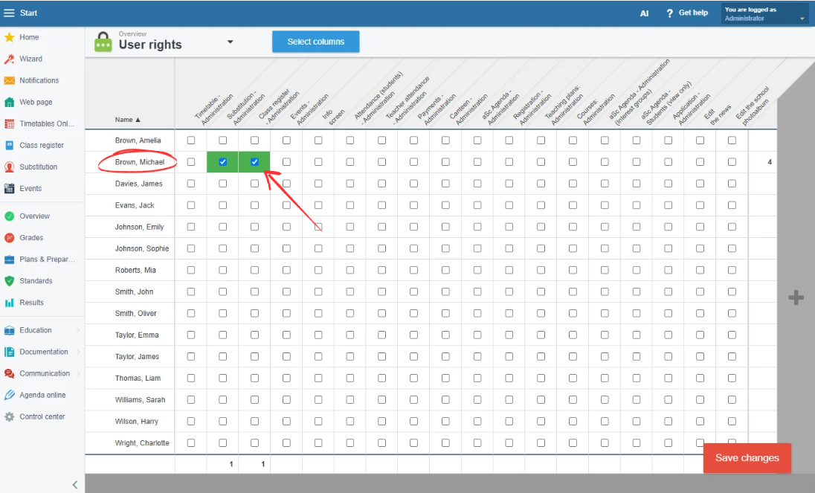Click the Web page house icon
Image resolution: width=815 pixels, height=493 pixels.
[x=10, y=103]
